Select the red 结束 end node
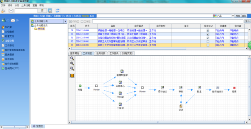Image resolution: width=251 pixels, height=129 pixels. tap(234, 88)
